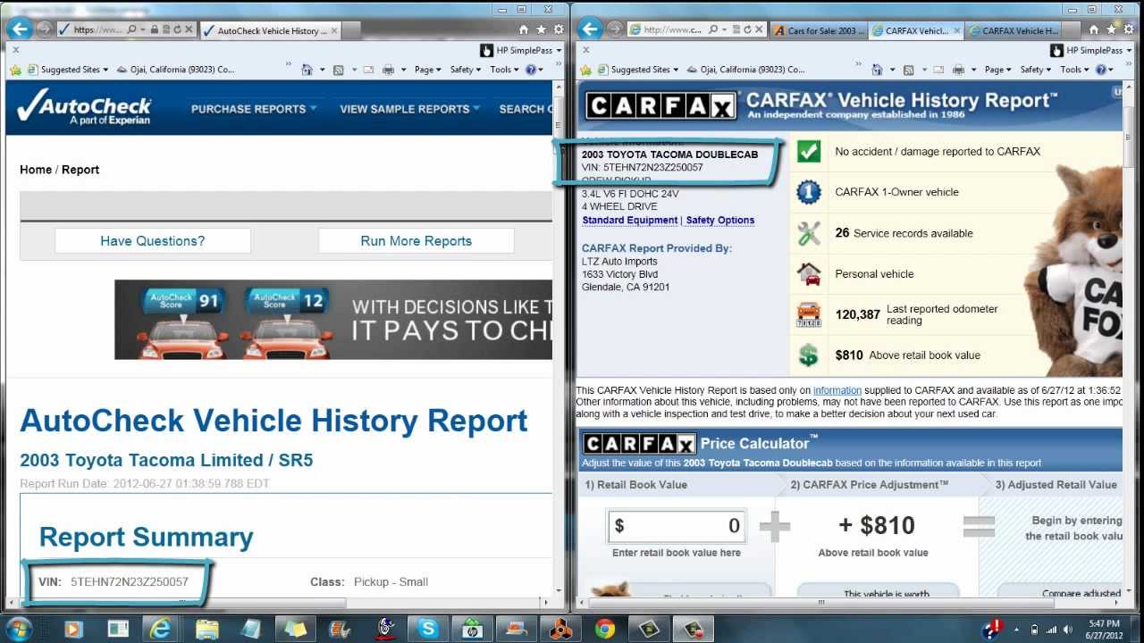Open Internet Explorer on the taskbar

[162, 629]
